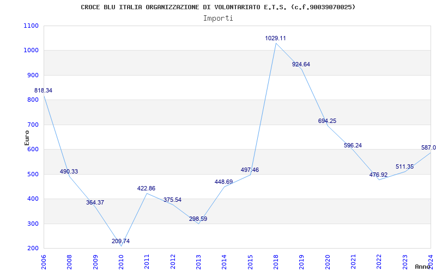
Task: Click the y-axis value 1000
Action: click(x=31, y=51)
